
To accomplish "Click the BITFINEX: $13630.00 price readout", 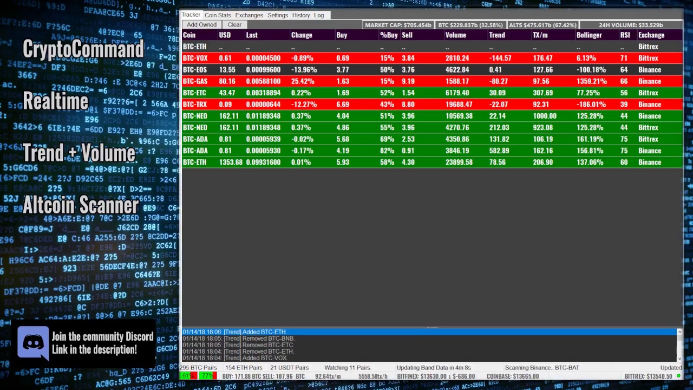I will coord(436,376).
